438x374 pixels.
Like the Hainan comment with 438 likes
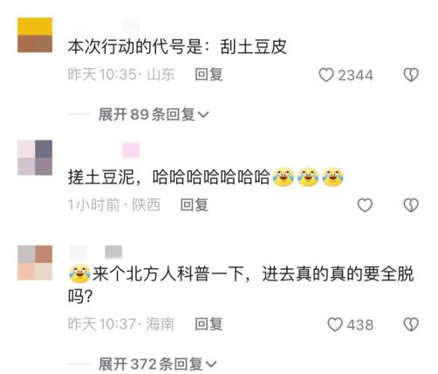pyautogui.click(x=335, y=324)
